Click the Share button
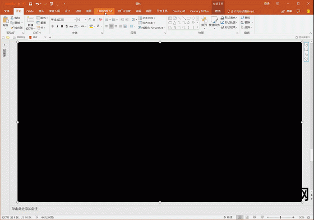Viewport: 314px width, 220px height. click(287, 11)
